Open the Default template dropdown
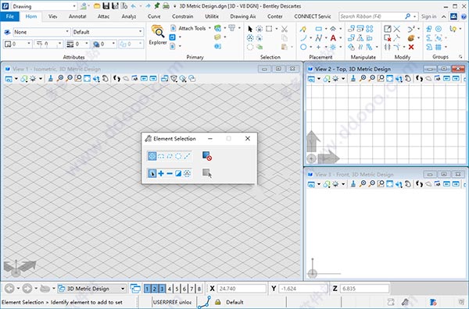 tap(108, 32)
